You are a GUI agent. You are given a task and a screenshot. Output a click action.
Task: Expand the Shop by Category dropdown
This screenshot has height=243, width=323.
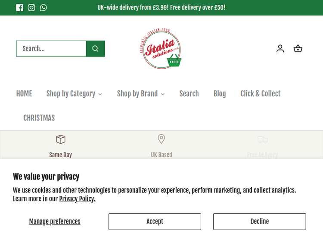coord(74,94)
